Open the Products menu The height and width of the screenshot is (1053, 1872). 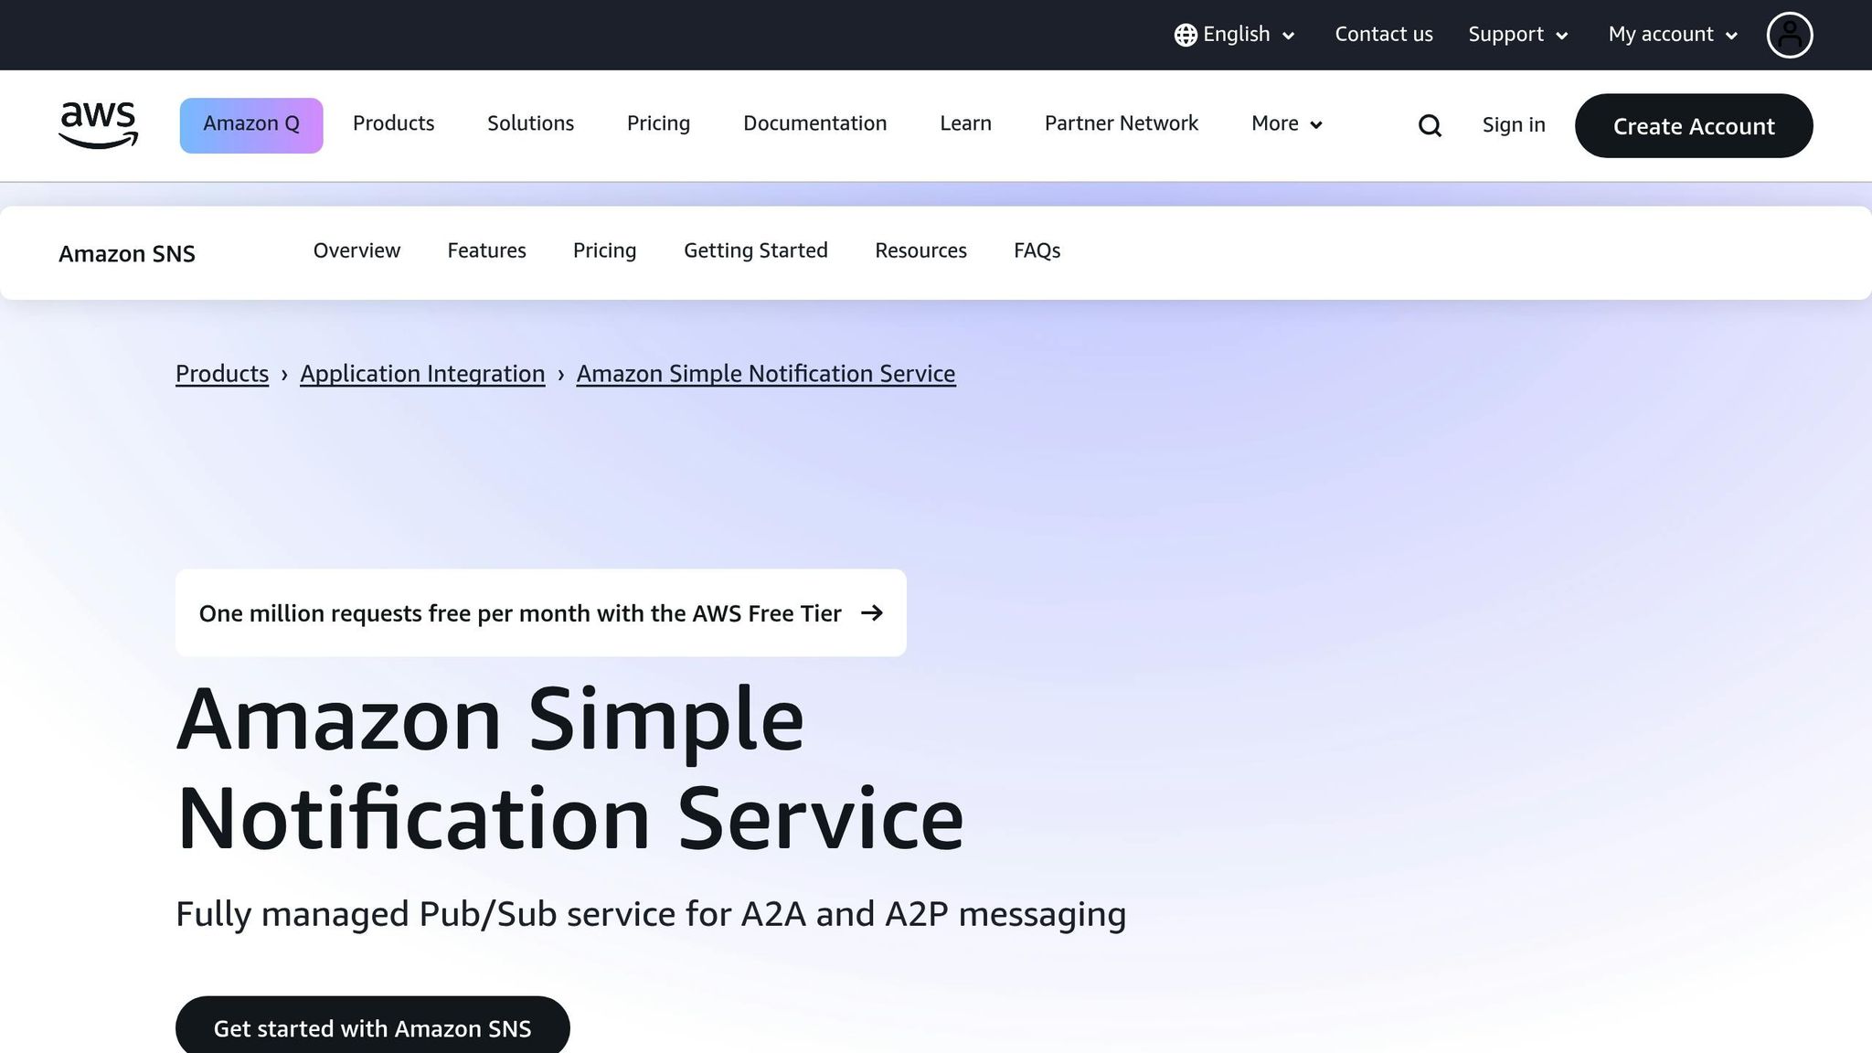(394, 123)
